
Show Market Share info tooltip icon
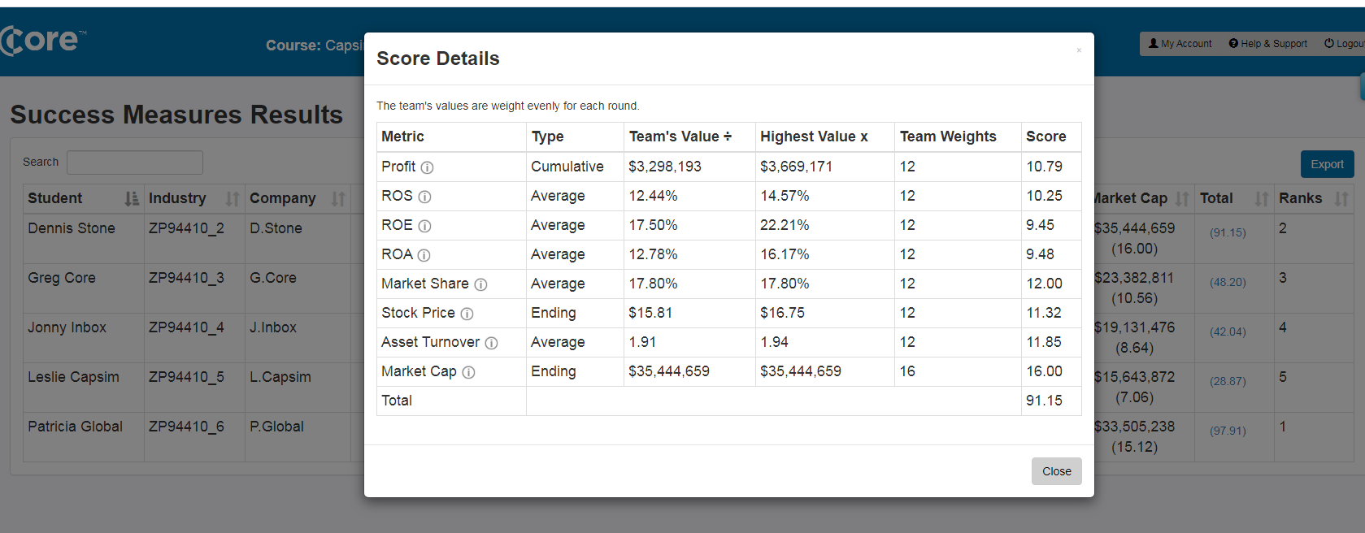tap(480, 284)
